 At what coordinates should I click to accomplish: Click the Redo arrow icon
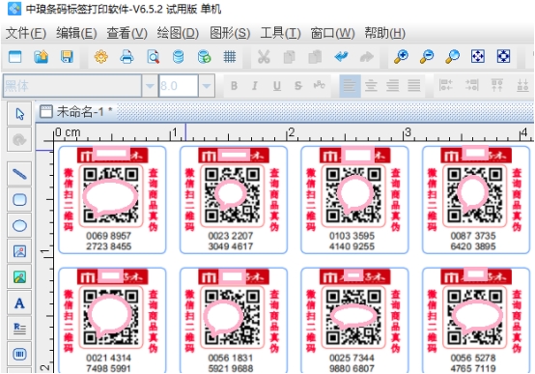point(367,56)
